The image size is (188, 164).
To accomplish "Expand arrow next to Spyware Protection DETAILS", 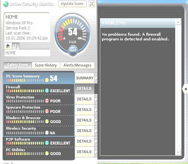I will 96,110.
